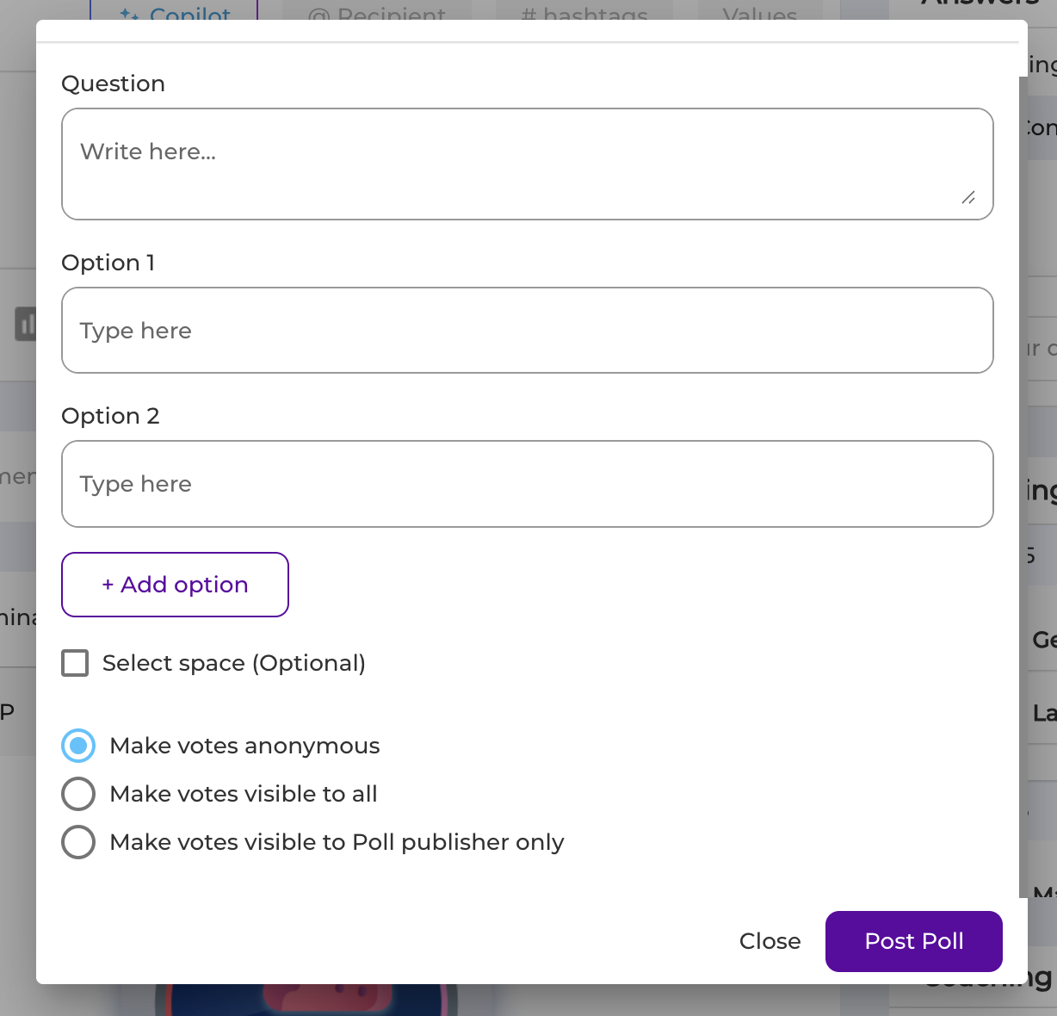Click the @ Recipient chip

coord(377,10)
